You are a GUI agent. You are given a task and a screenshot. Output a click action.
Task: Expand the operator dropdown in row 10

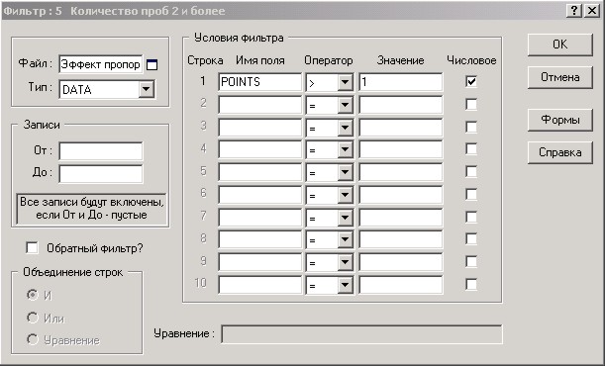[x=345, y=285]
